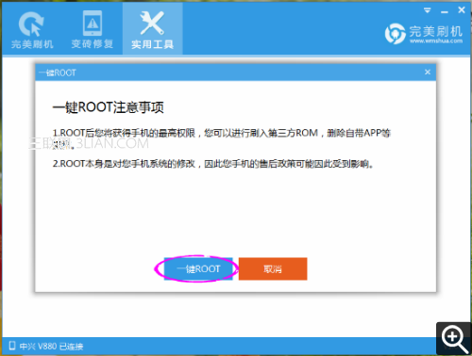Click the magnifier zoom icon
Screen dimensions: 472x356
(454, 339)
